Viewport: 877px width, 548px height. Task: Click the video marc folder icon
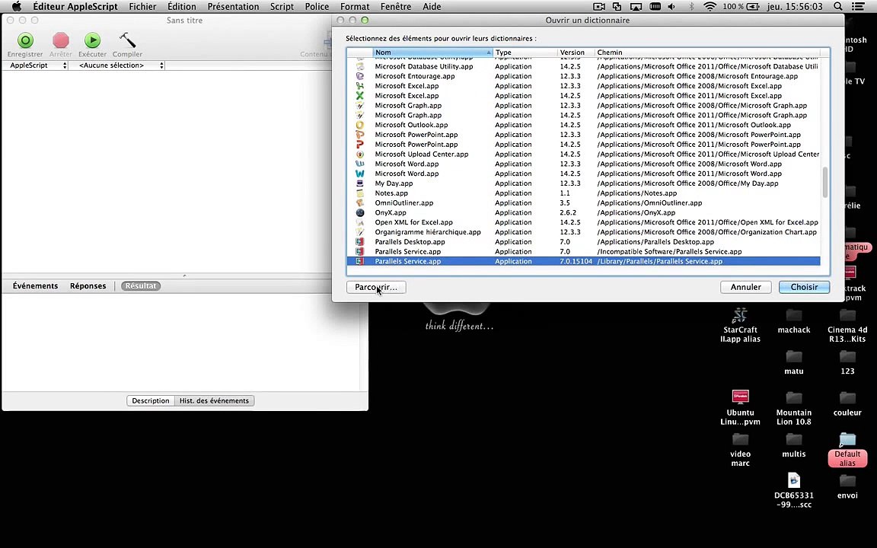(x=740, y=439)
